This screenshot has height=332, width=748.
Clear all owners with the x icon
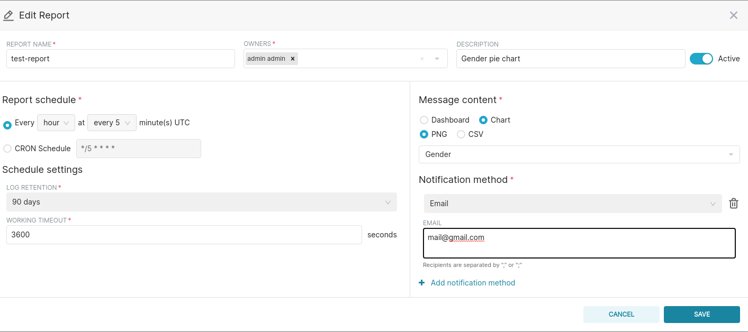[x=422, y=59]
